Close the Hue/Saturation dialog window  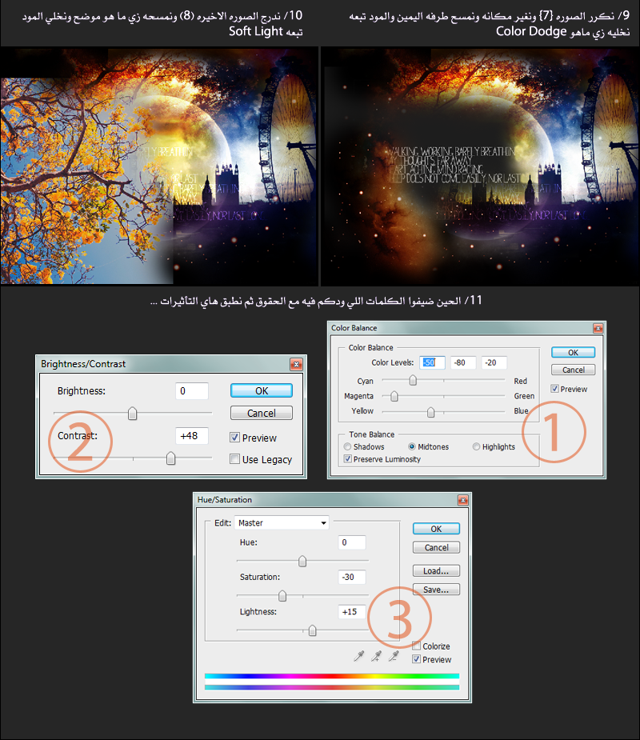[463, 500]
